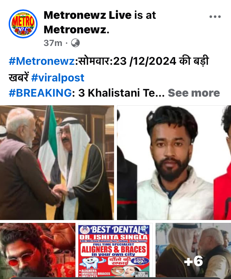Open the three-dot post options menu

[x=215, y=17]
